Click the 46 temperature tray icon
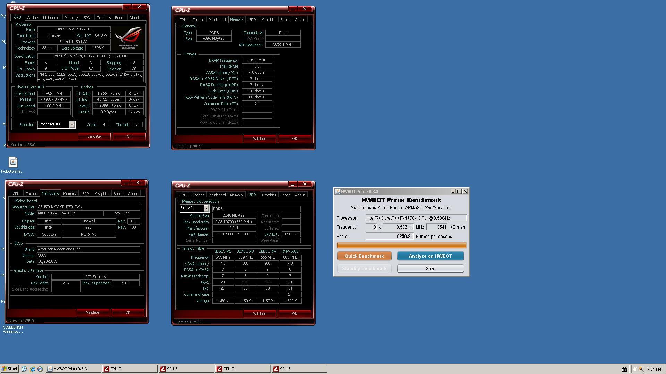This screenshot has height=374, width=666. [x=635, y=369]
